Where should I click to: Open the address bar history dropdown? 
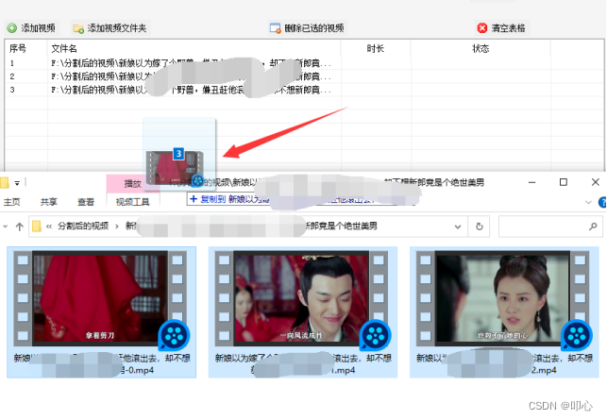coord(458,227)
